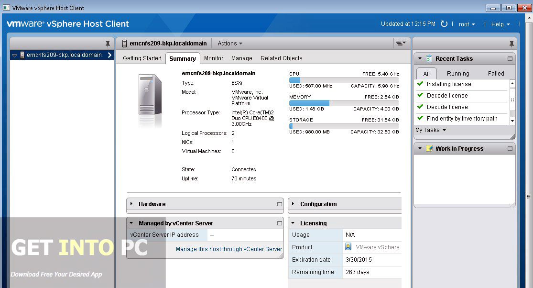The width and height of the screenshot is (533, 288).
Task: Open the Manage tab
Action: click(x=242, y=58)
